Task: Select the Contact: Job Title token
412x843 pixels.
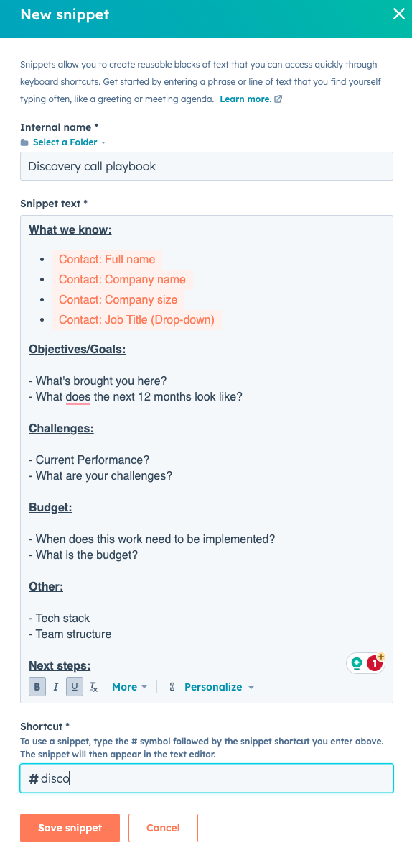Action: click(136, 320)
